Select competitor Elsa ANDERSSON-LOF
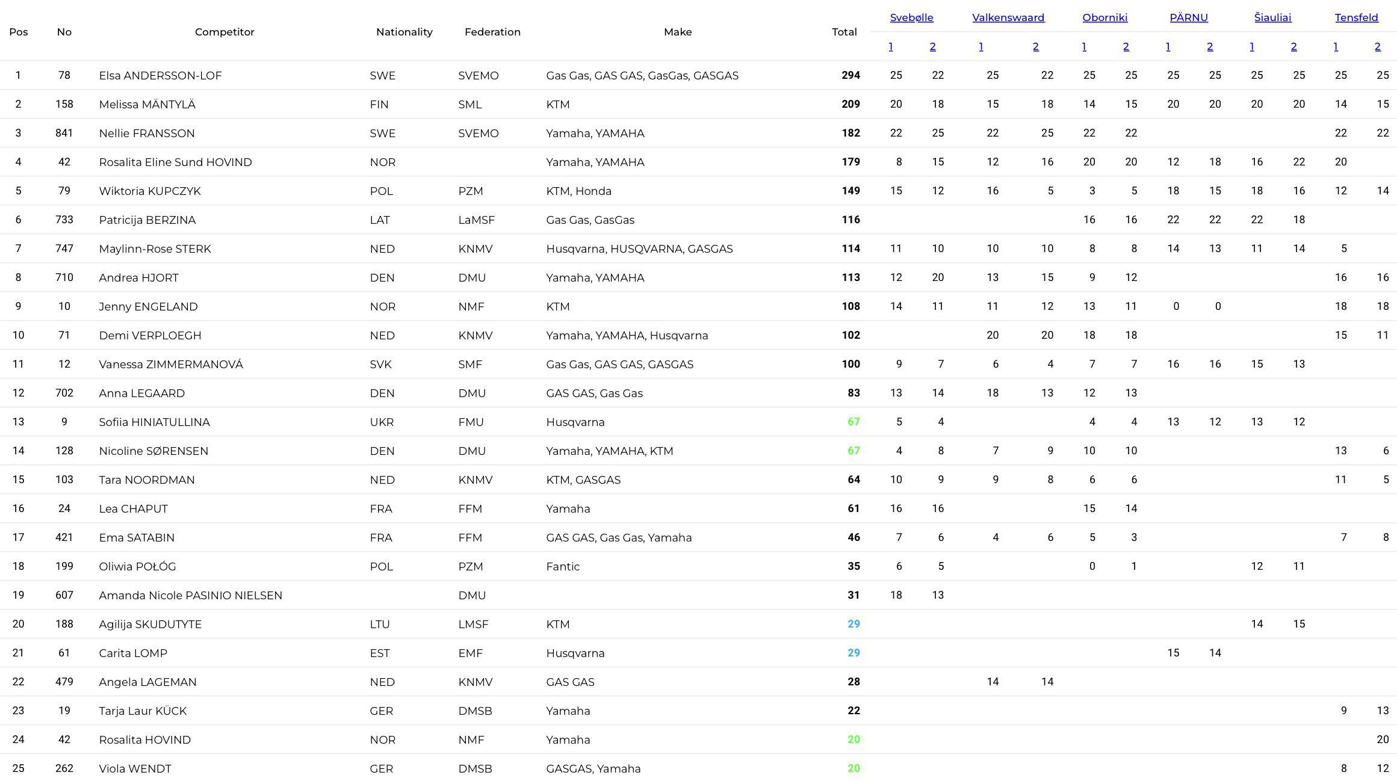 click(160, 75)
